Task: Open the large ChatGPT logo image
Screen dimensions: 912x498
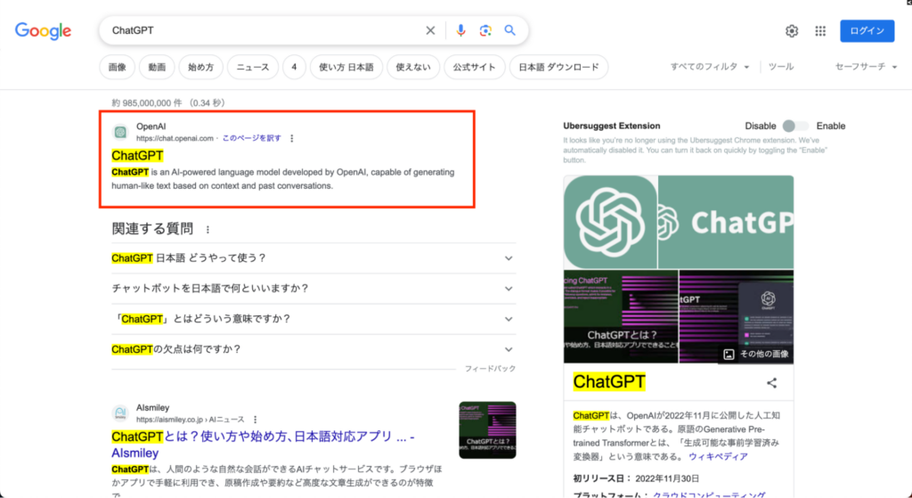Action: (610, 222)
